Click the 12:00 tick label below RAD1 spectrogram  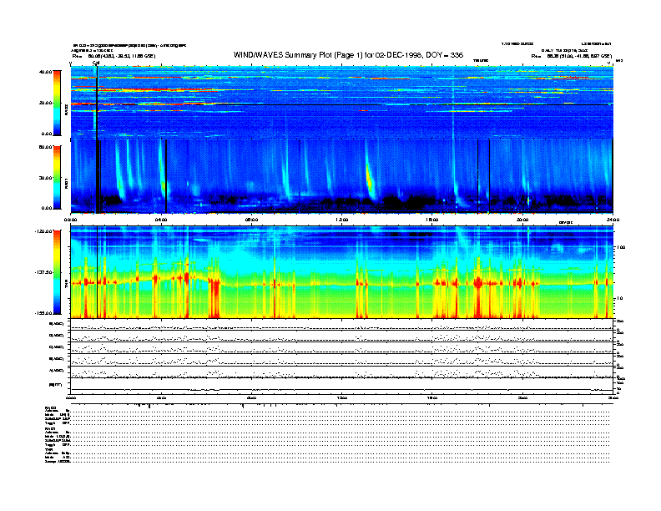pos(341,220)
